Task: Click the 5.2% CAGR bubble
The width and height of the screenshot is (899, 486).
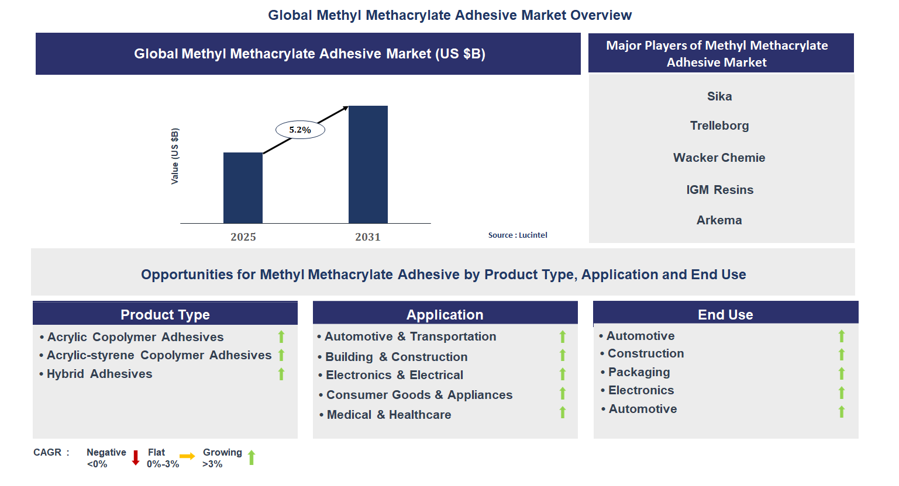Action: click(x=299, y=129)
